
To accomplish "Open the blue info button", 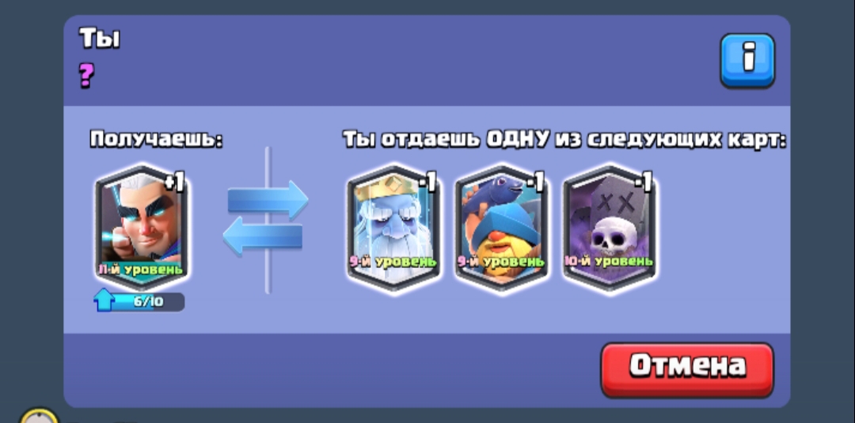I will [x=747, y=60].
